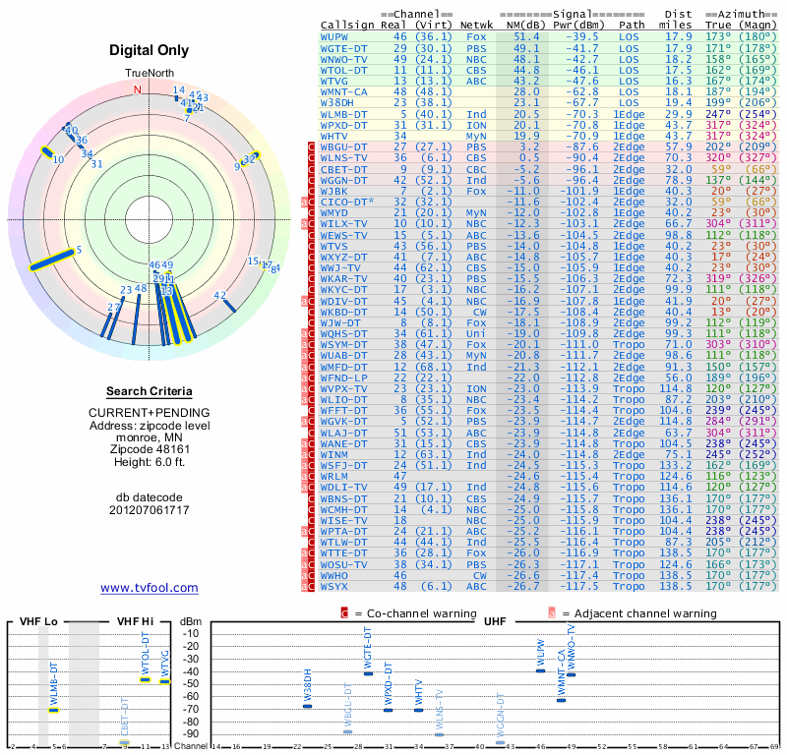Click the WGTE-DT marker in UHF chart
The height and width of the screenshot is (755, 787).
coord(368,673)
